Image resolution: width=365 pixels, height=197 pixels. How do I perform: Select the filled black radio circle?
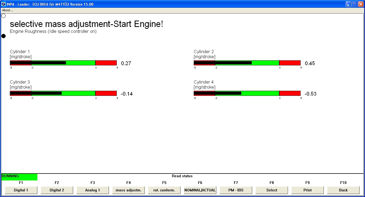click(3, 36)
